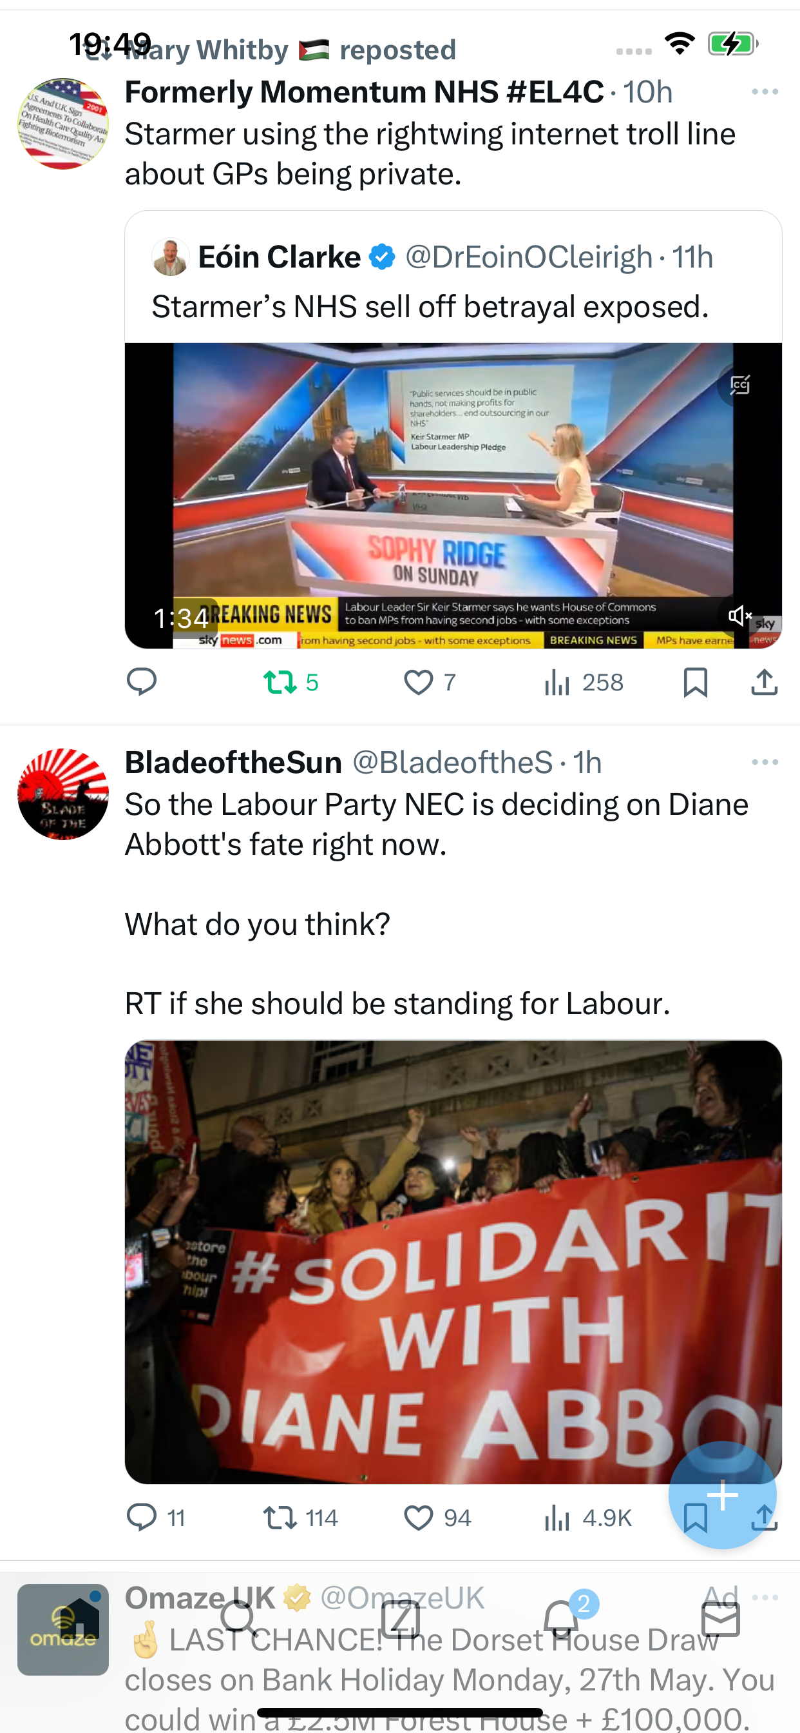Image resolution: width=800 pixels, height=1733 pixels.
Task: Toggle closed captions on the video
Action: click(x=739, y=385)
